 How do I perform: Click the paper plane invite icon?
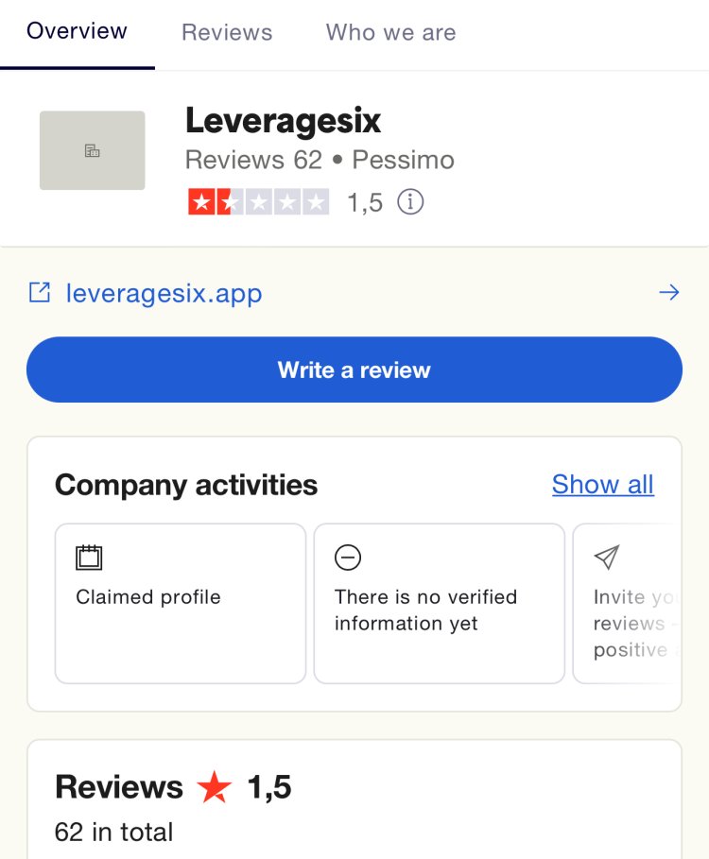click(x=607, y=558)
